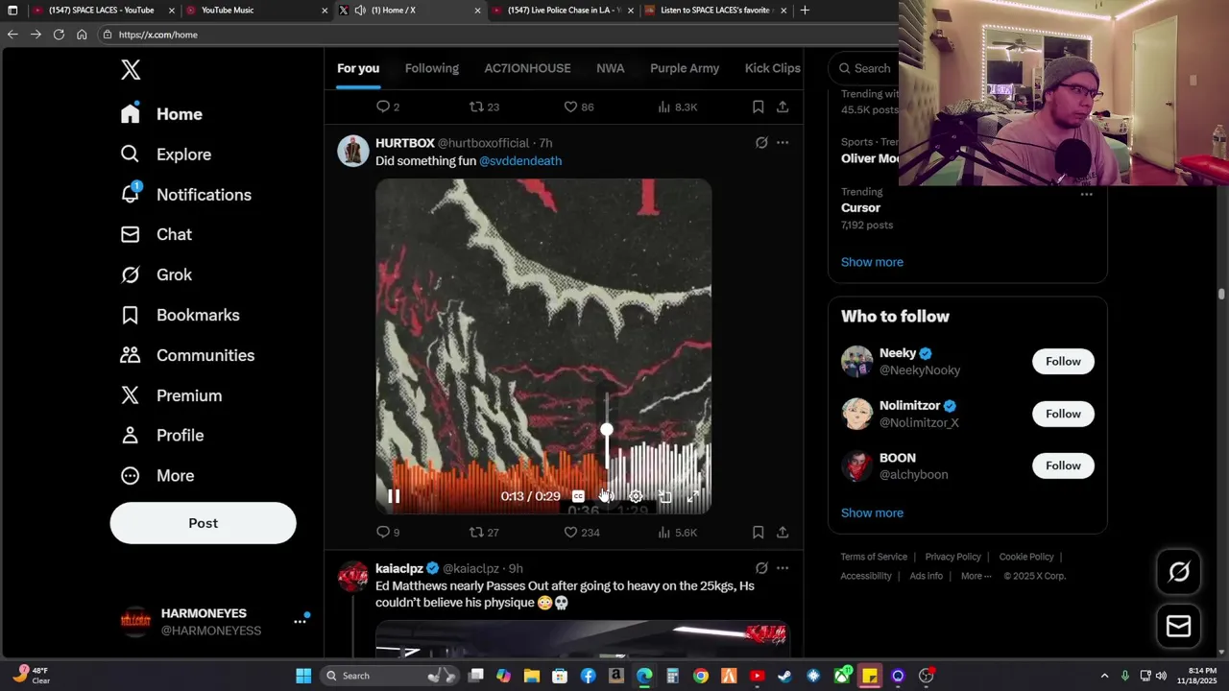Toggle closed captions on the video

pos(578,496)
